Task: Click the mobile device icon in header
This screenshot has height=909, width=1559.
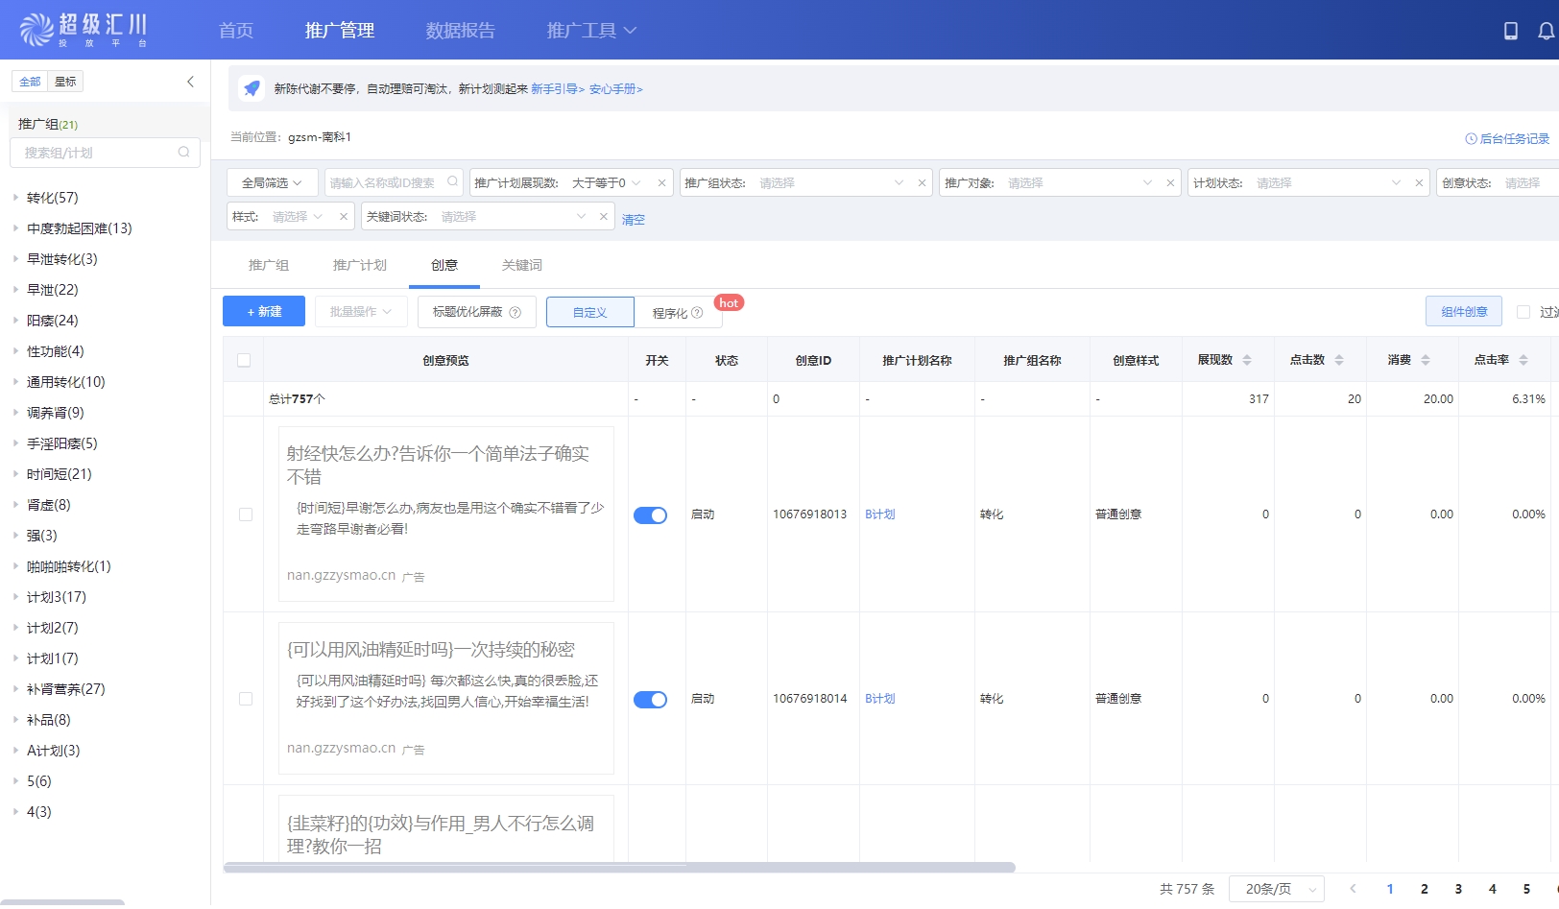Action: (x=1510, y=31)
